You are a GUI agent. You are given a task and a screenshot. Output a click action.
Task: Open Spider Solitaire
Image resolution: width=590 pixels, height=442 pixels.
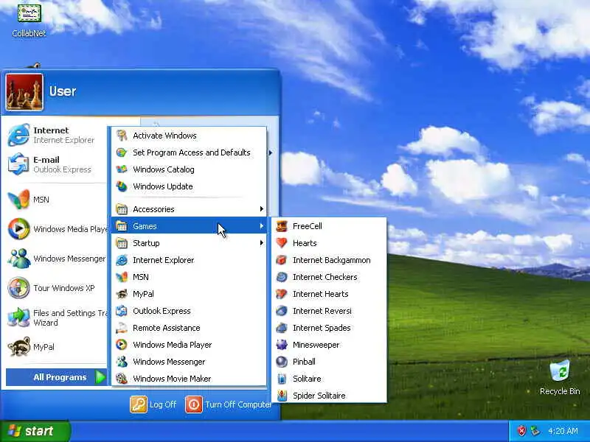click(329, 396)
